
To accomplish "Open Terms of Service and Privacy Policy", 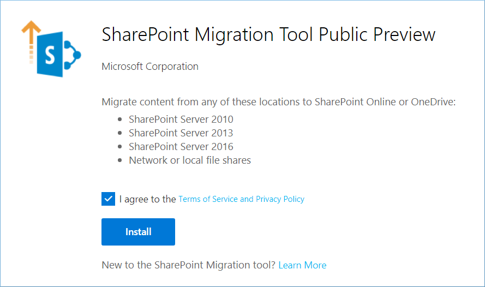I will click(x=242, y=199).
